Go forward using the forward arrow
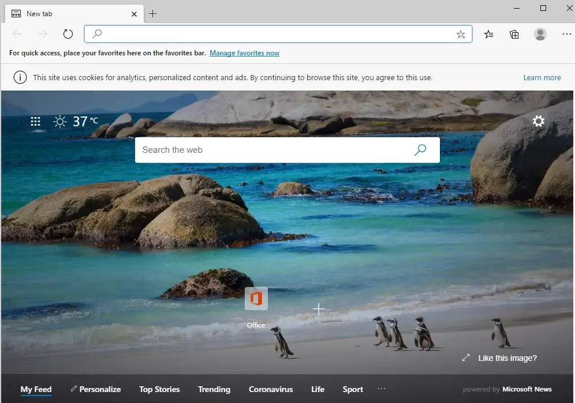The width and height of the screenshot is (575, 403). [x=43, y=34]
